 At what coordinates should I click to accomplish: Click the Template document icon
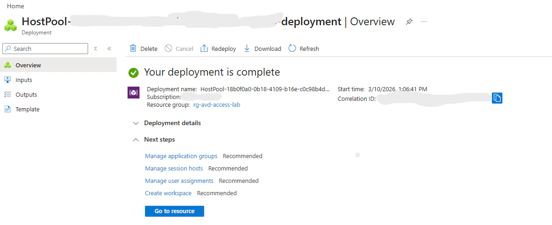[7, 109]
